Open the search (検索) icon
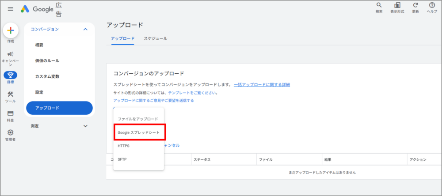 click(379, 6)
